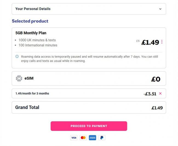Expand Your Personal Details chevron arrow
Viewport: 178px width, 146px height.
click(x=160, y=9)
